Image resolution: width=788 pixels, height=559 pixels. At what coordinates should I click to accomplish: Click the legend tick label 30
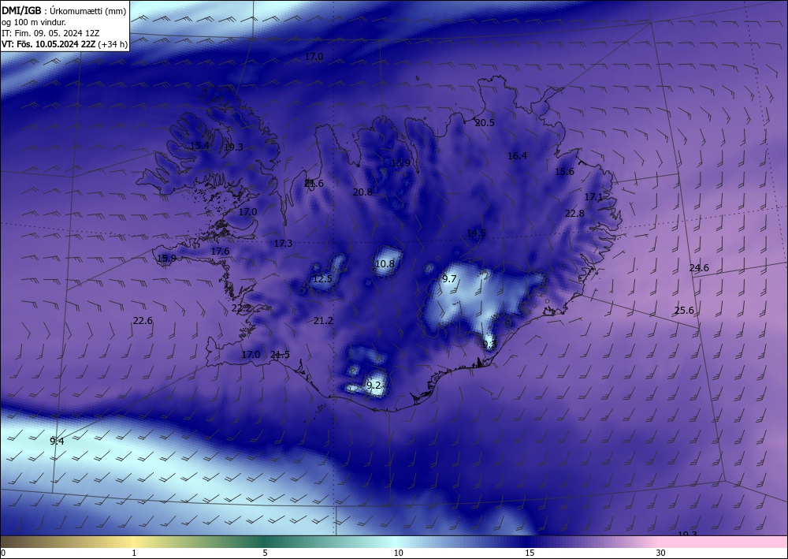(x=661, y=553)
